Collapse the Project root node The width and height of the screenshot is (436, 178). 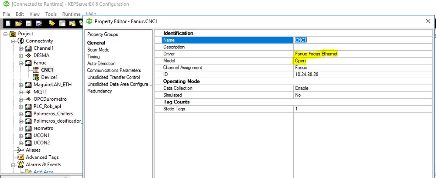coord(6,34)
